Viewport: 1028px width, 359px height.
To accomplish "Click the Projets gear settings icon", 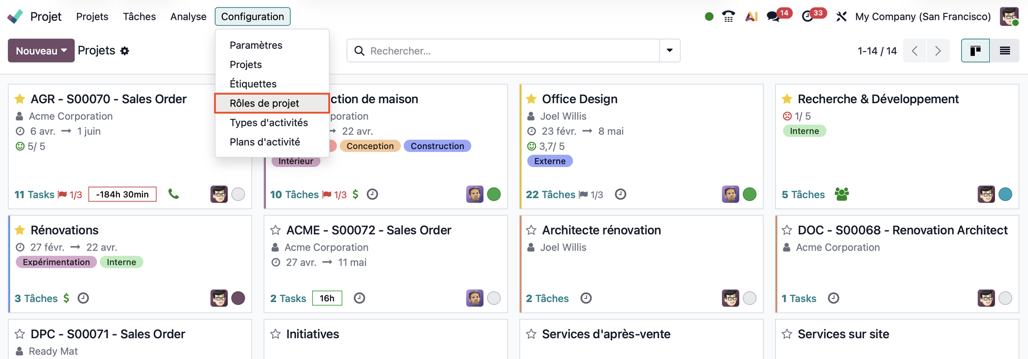I will [125, 51].
